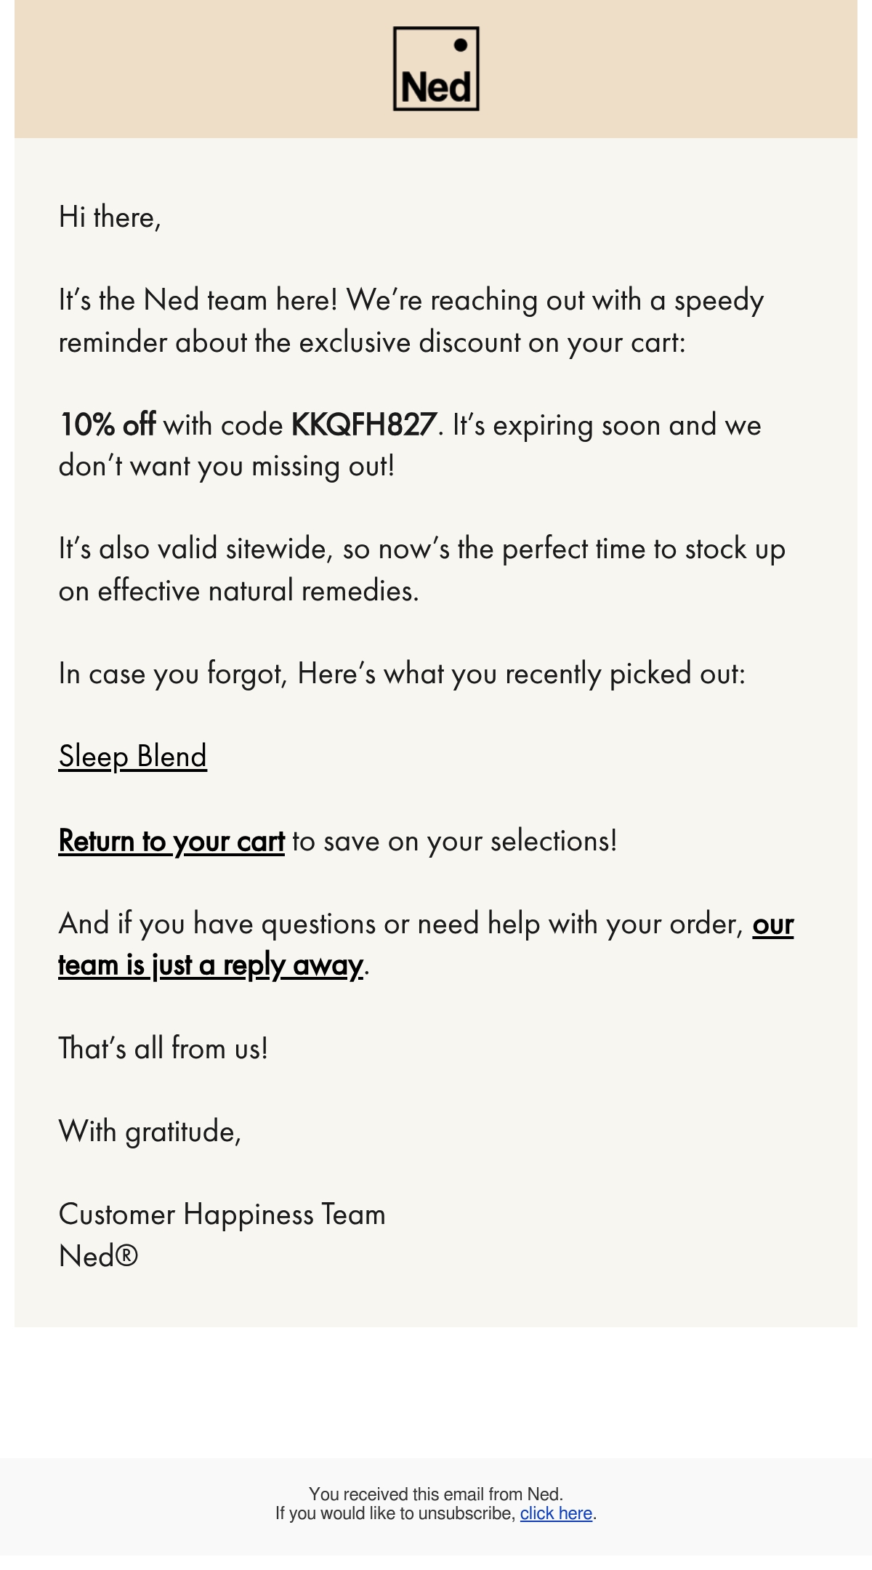Follow the "Return to your cart" link
Image resolution: width=872 pixels, height=1570 pixels.
pos(171,841)
